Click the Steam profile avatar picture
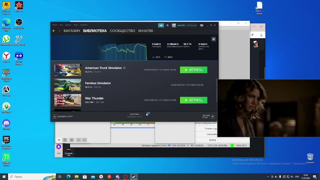Viewport: 320px width, 180px height. point(174,25)
